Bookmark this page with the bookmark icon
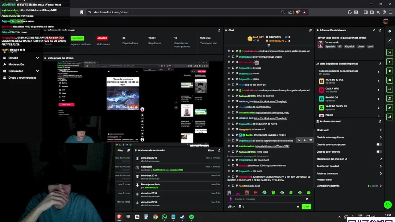The image size is (395, 222). [81, 12]
